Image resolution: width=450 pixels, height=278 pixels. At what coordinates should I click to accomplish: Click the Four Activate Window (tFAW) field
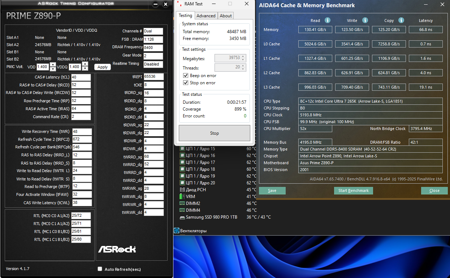click(x=82, y=194)
